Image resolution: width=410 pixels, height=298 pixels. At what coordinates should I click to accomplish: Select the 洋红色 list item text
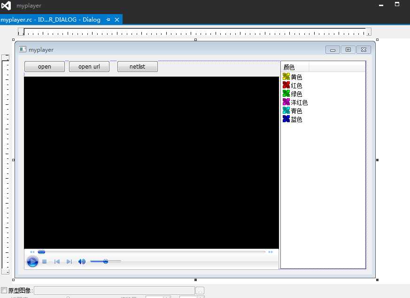299,102
